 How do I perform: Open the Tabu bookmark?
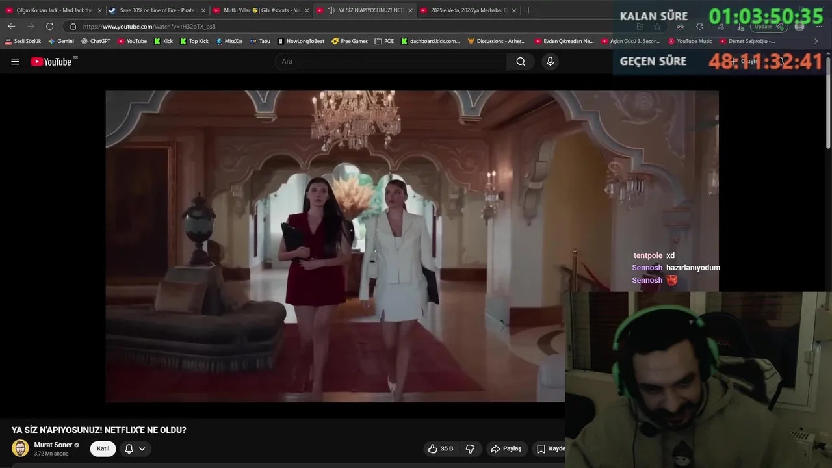260,41
